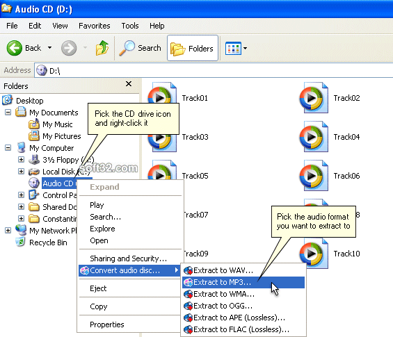Select the Local Disk drive icon
Image resolution: width=393 pixels, height=337 pixels.
click(x=34, y=172)
